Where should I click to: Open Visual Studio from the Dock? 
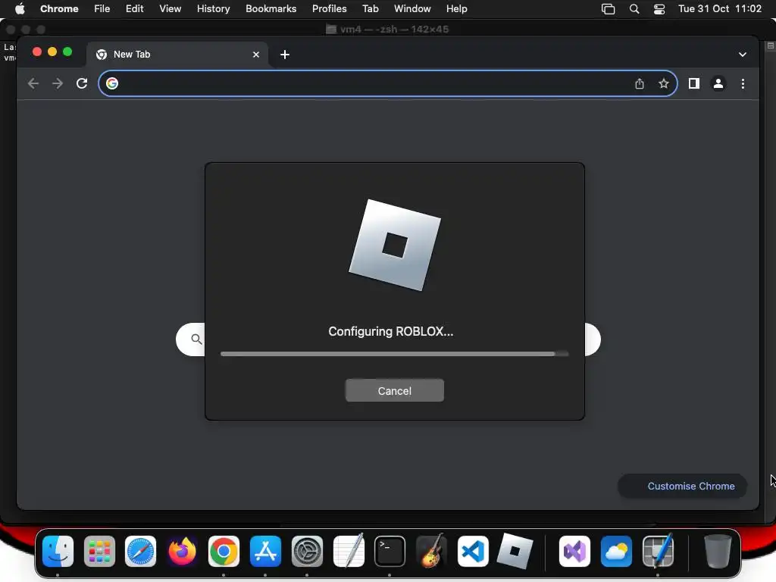(x=574, y=551)
